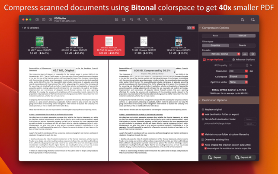Click the JPEG quality stepper arrows

(247, 65)
